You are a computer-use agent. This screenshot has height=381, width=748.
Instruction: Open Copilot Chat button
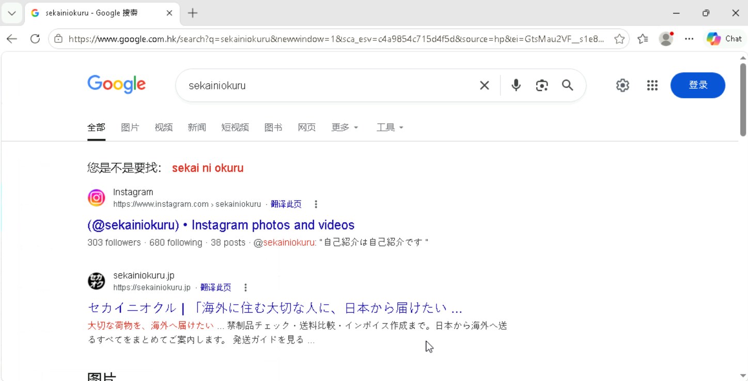(724, 39)
